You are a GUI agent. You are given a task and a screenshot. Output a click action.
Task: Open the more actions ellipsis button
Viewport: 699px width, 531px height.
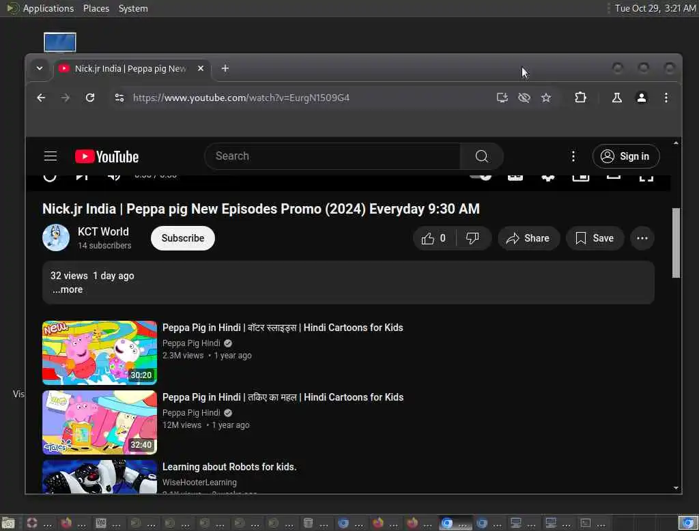[x=642, y=238]
